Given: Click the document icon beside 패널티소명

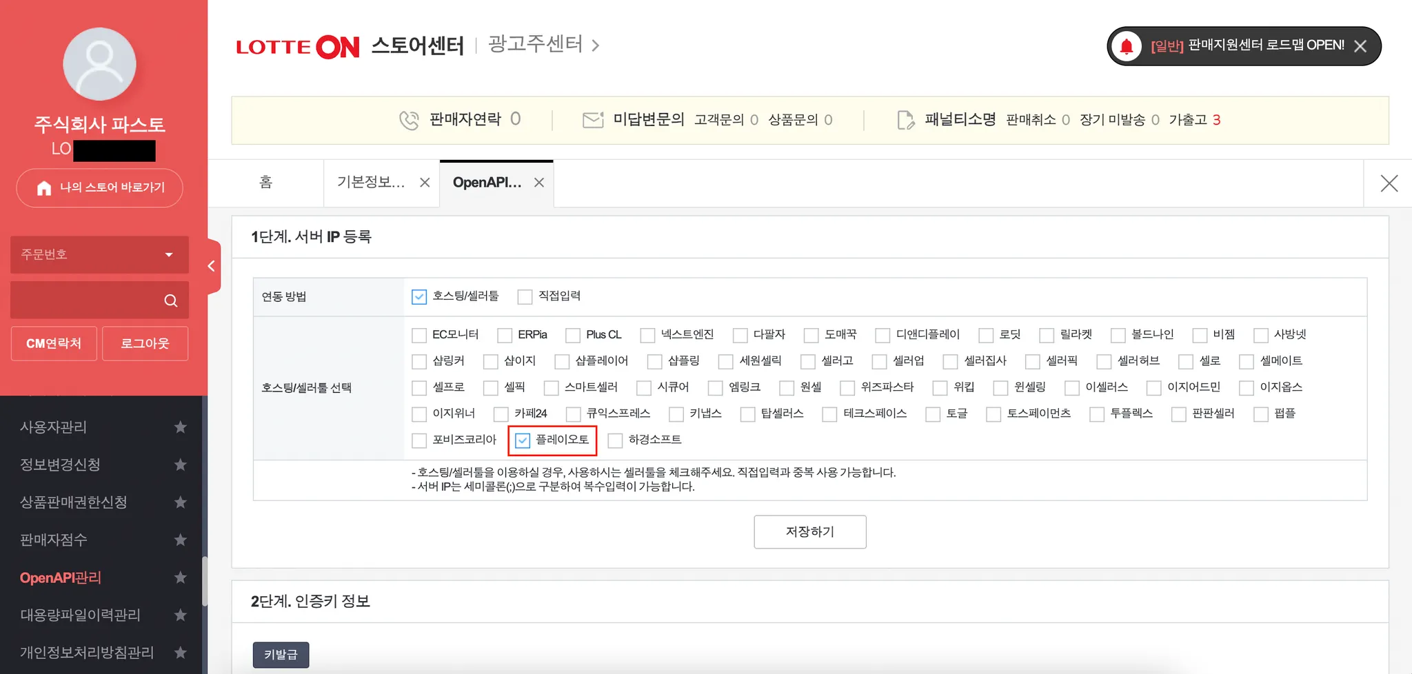Looking at the screenshot, I should click(x=906, y=120).
